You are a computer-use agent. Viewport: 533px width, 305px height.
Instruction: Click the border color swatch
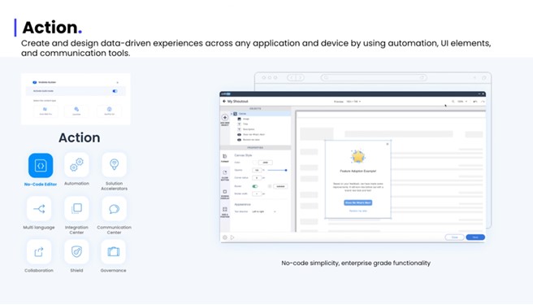pyautogui.click(x=270, y=186)
